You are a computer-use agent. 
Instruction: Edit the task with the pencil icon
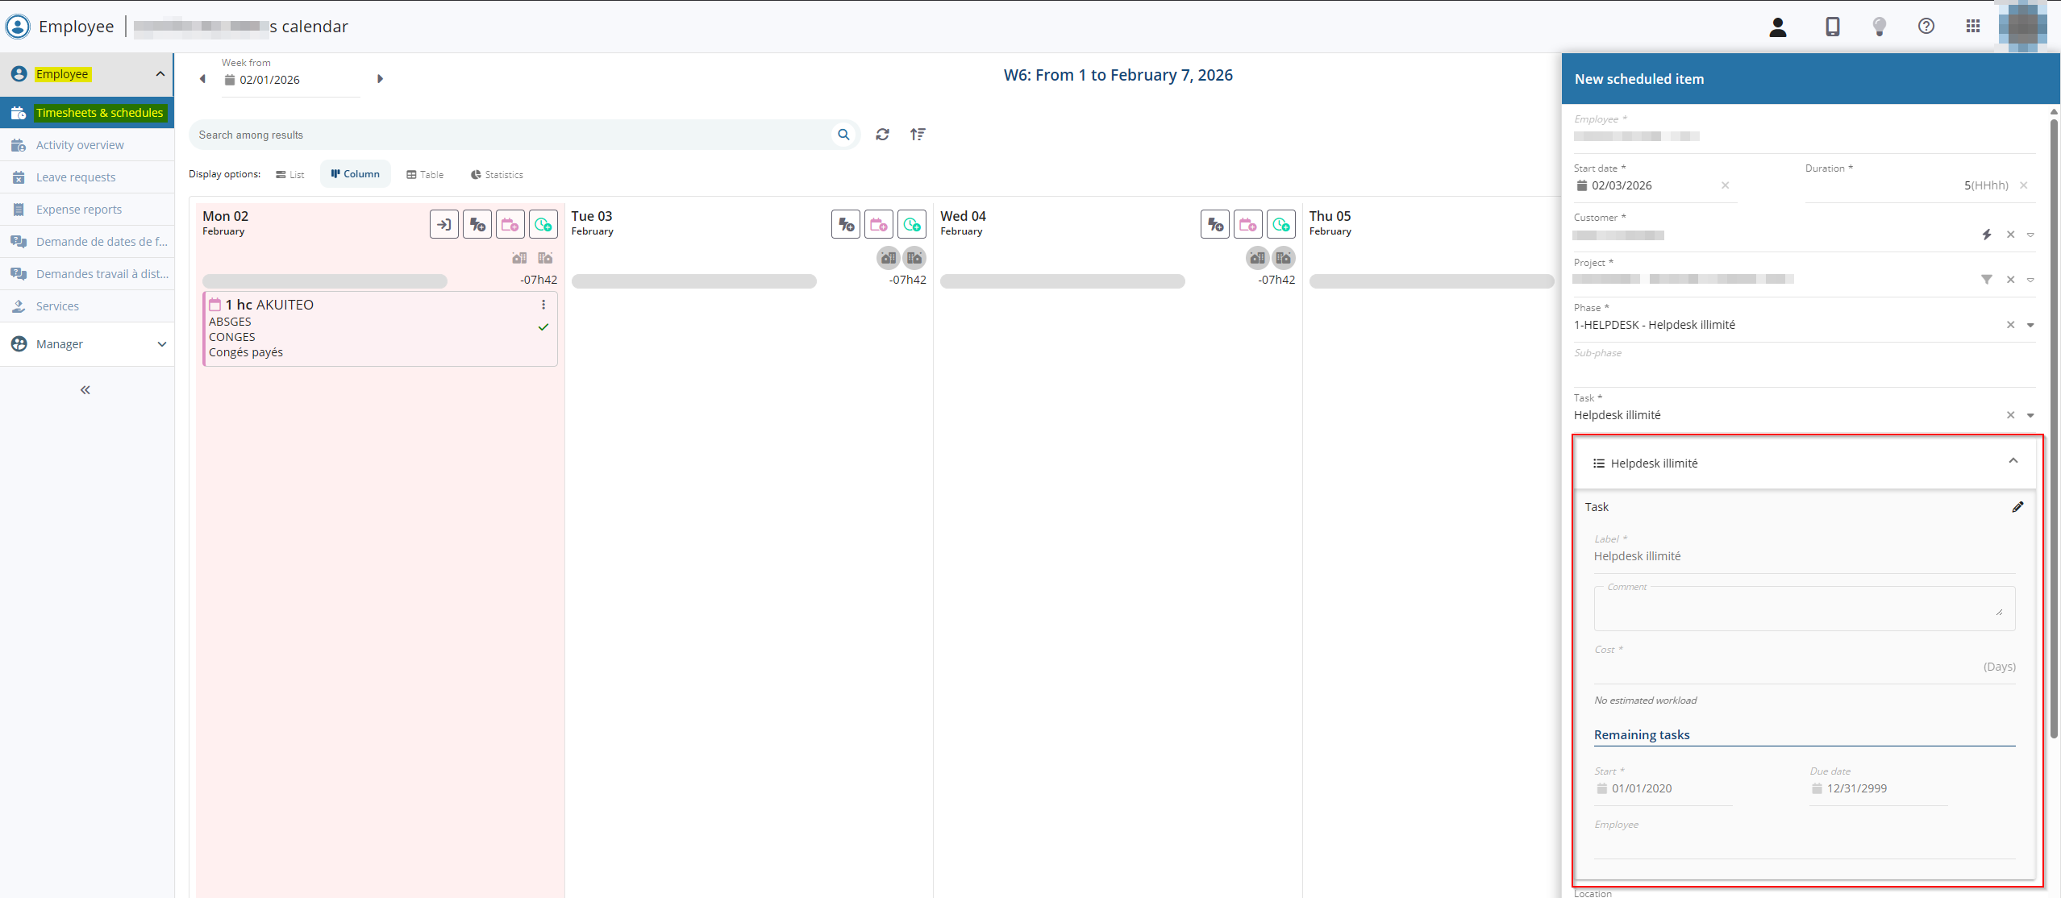pyautogui.click(x=2017, y=507)
